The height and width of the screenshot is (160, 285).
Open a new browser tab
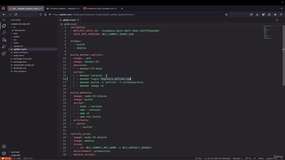coord(122,8)
